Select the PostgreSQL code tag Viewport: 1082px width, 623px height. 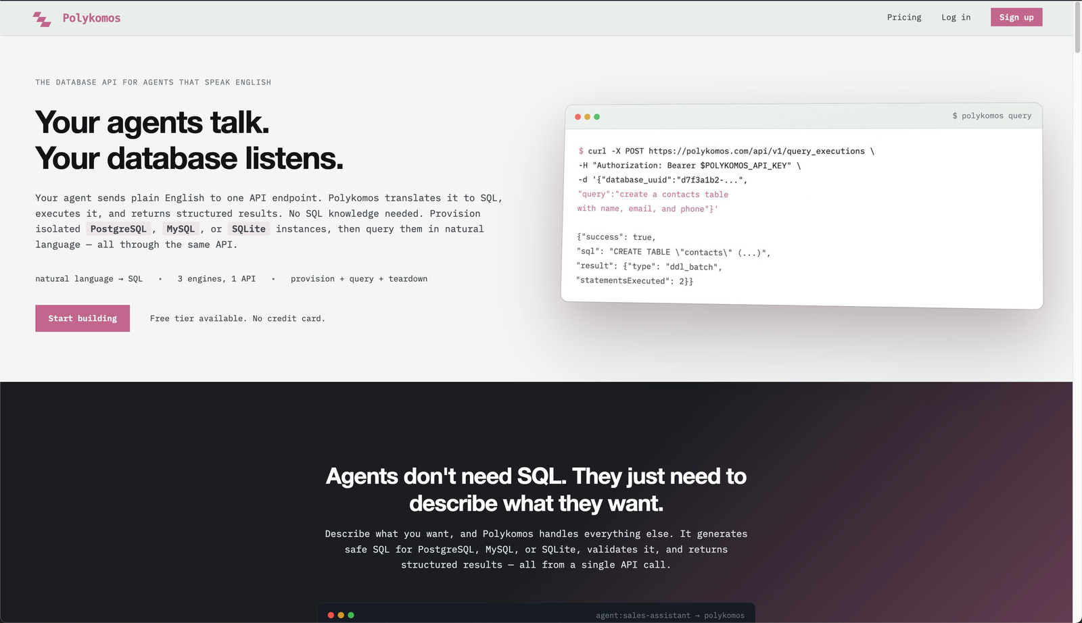118,229
